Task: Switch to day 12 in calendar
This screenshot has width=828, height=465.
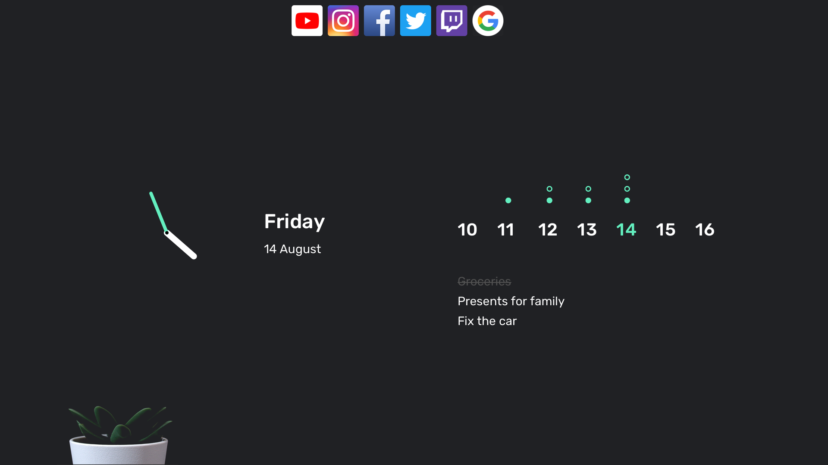Action: coord(548,229)
